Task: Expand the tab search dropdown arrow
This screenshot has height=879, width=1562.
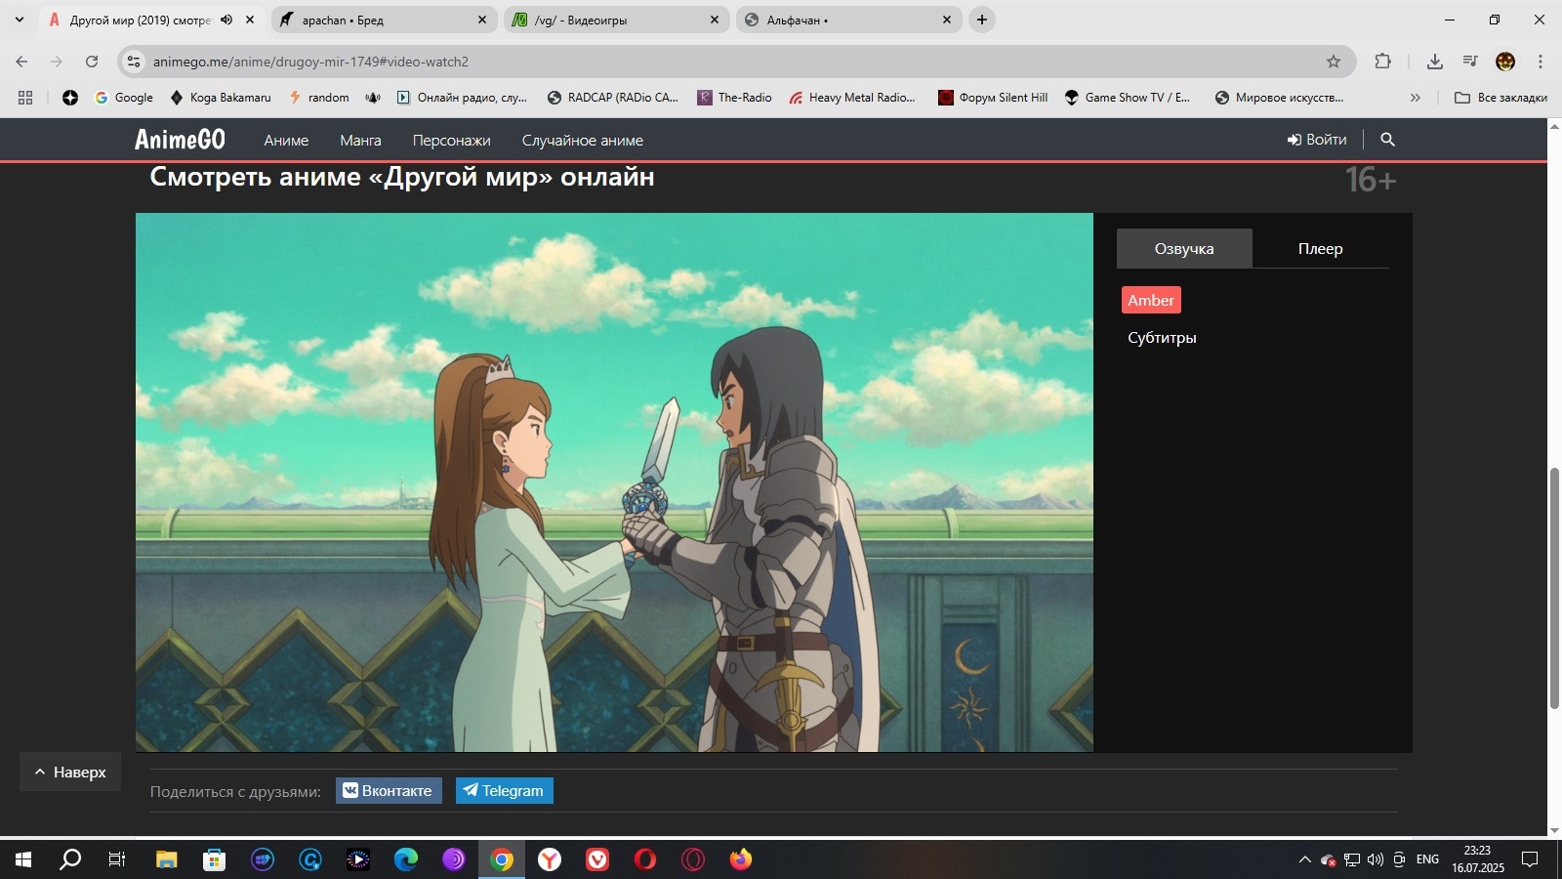Action: coord(20,20)
